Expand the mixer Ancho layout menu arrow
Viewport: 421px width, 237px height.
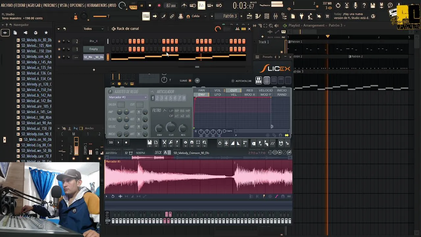pyautogui.click(x=59, y=128)
